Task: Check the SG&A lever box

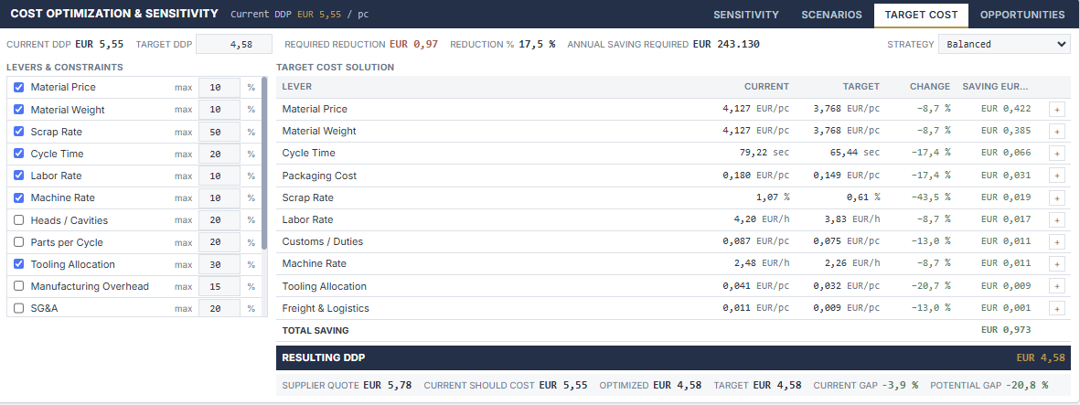Action: pos(18,309)
